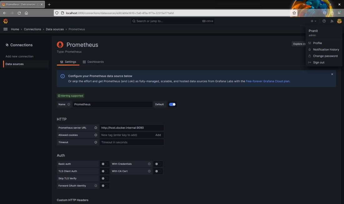The width and height of the screenshot is (344, 204).
Task: Open the news feed icon
Action: (332, 21)
